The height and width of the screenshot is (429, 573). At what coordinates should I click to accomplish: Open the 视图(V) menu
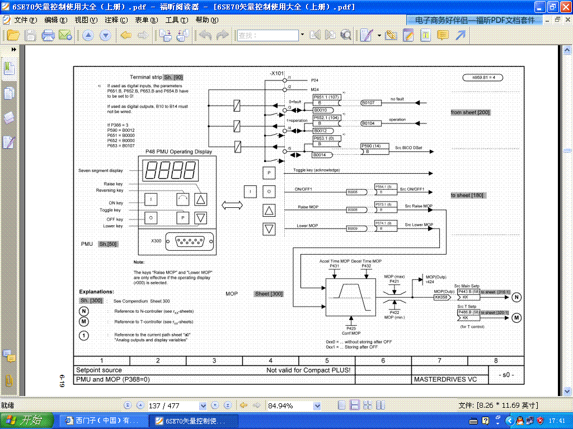(86, 20)
